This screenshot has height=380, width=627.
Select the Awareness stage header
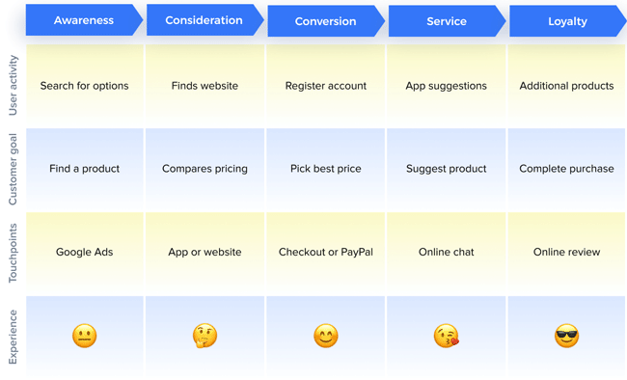[x=84, y=20]
